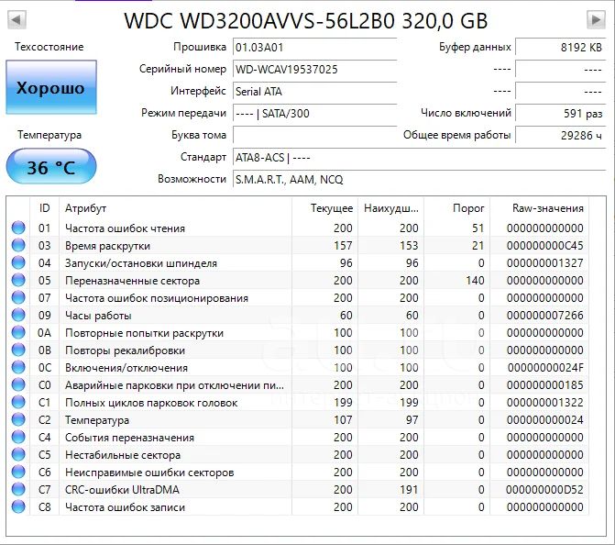Click the ID column header
Screen dimensions: 615x545
pos(44,208)
